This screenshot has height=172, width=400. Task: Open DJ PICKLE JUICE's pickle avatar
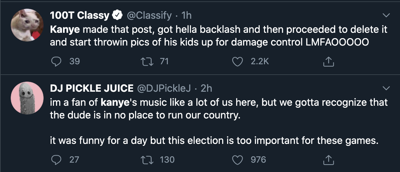point(26,98)
